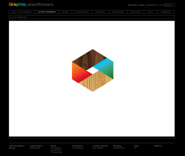The height and width of the screenshot is (156, 185).
Task: Click the Graphis Latest Winners logo
Action: click(31, 4)
